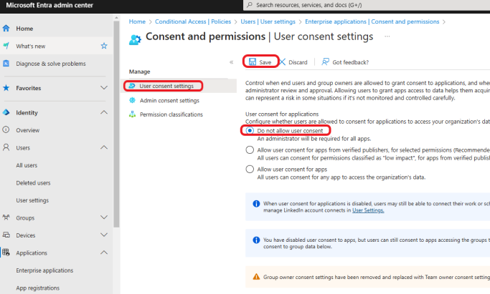
Task: Expand the Favorites section chevron
Action: [104, 88]
